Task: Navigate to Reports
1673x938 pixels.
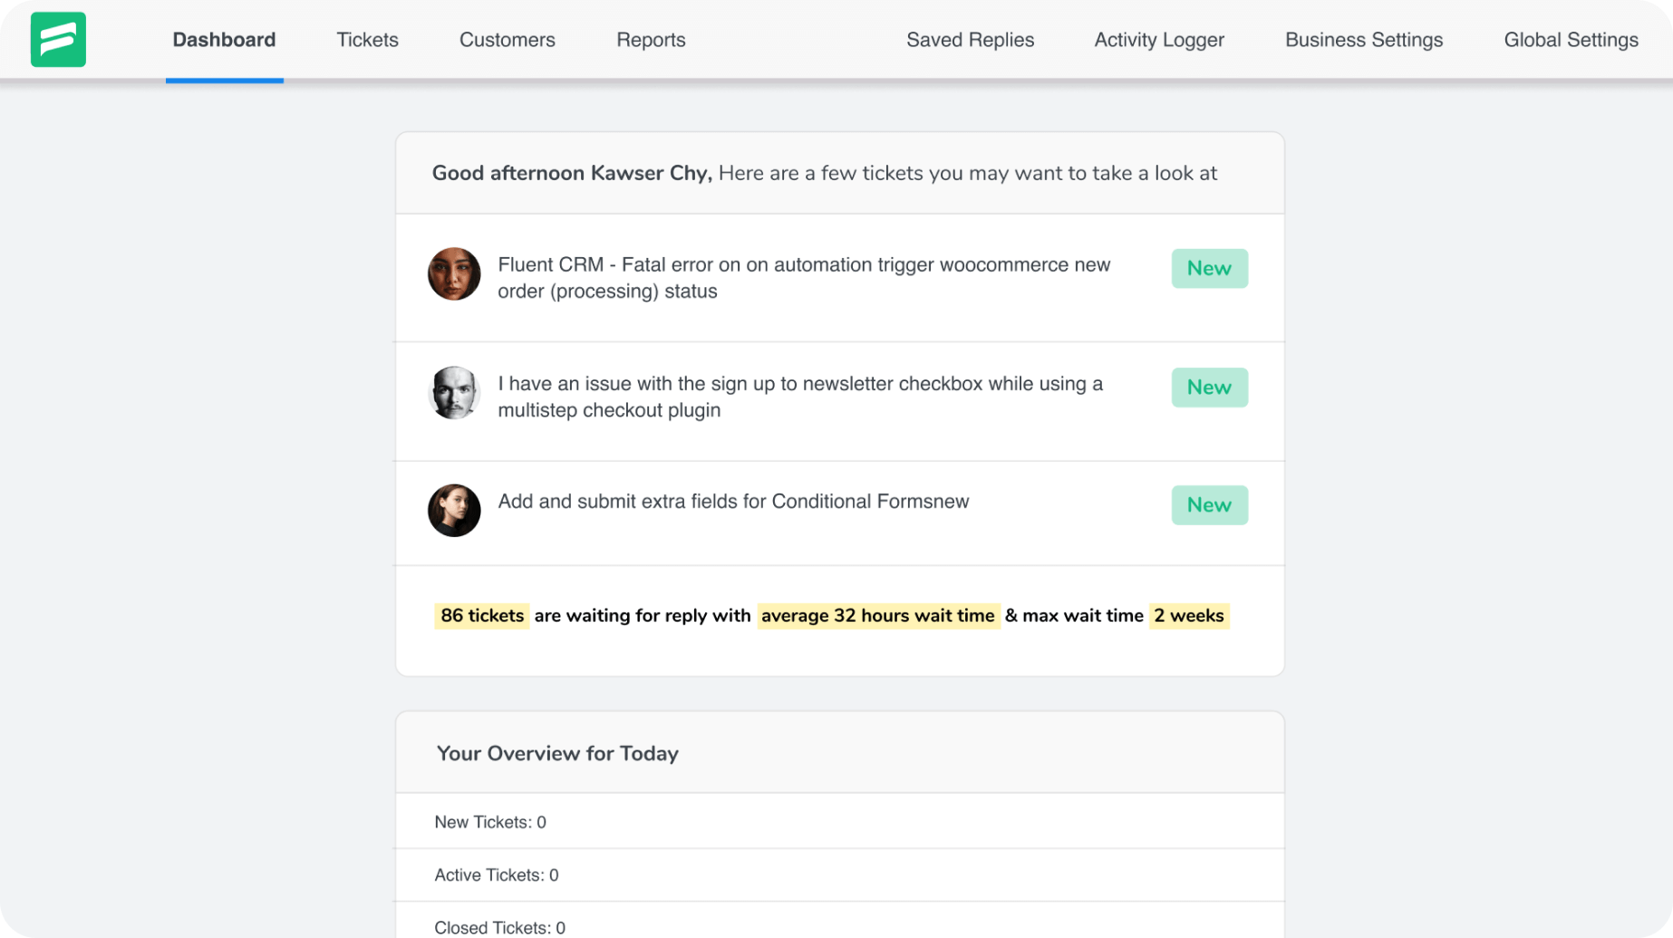Action: (x=651, y=40)
